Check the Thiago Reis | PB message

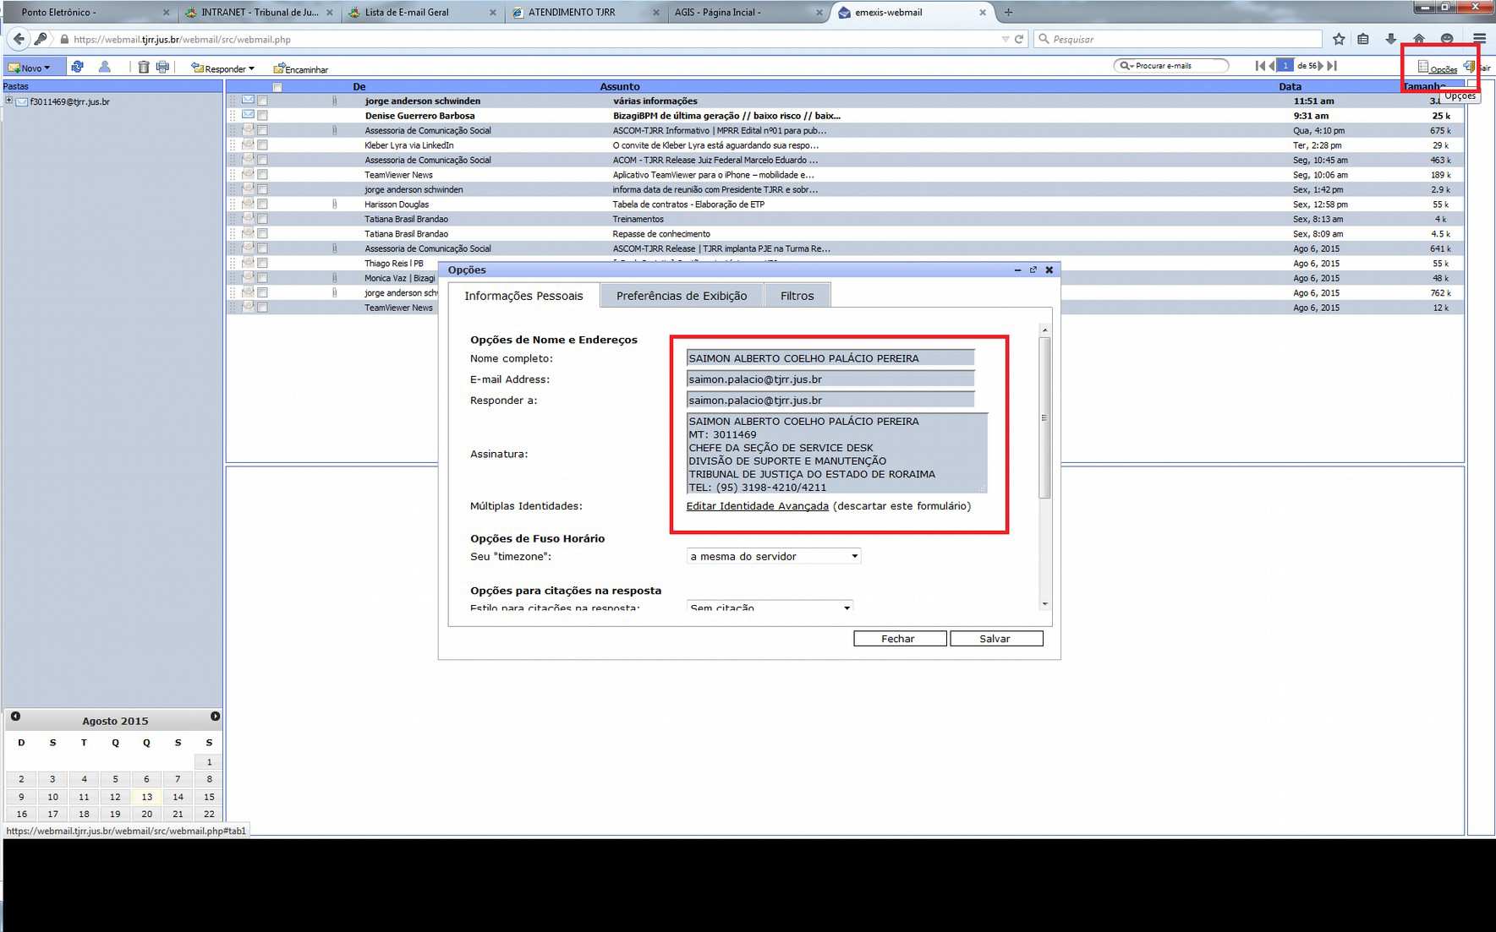[x=262, y=264]
